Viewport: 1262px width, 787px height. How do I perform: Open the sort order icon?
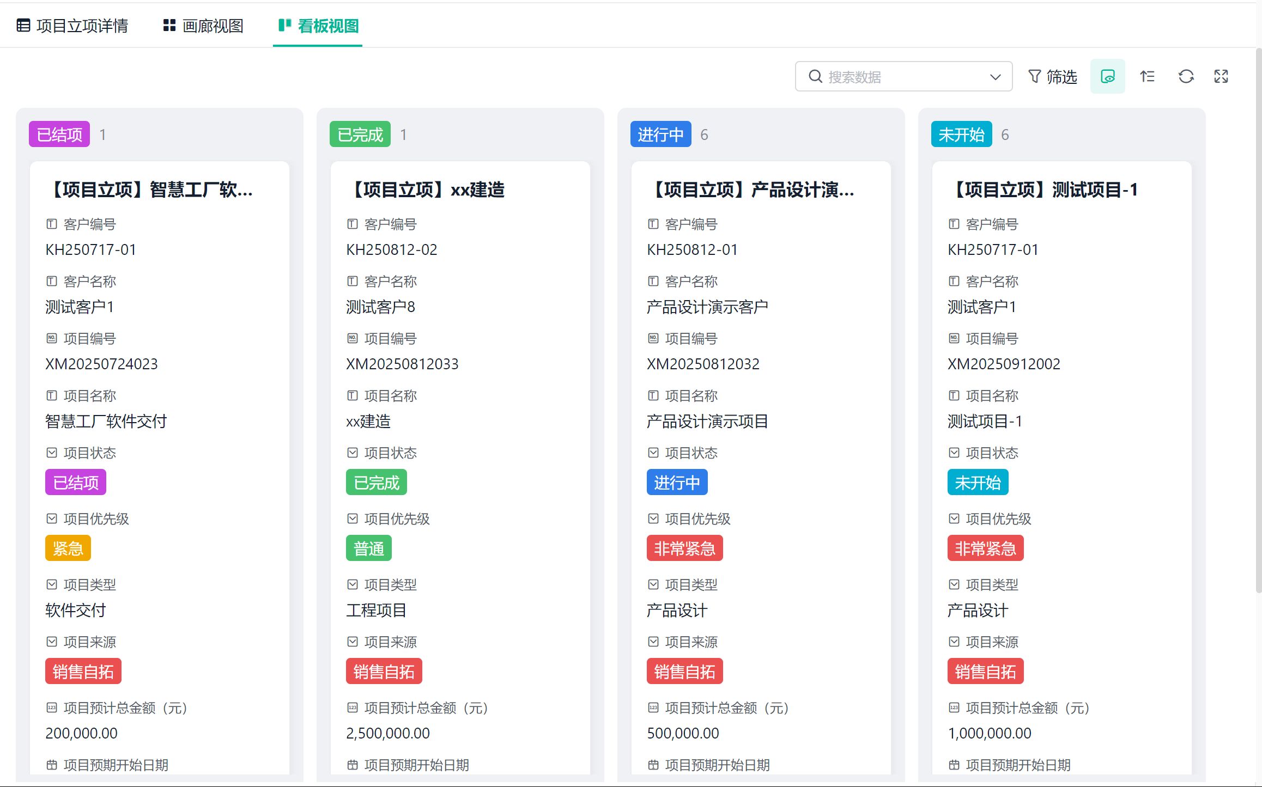pyautogui.click(x=1147, y=77)
